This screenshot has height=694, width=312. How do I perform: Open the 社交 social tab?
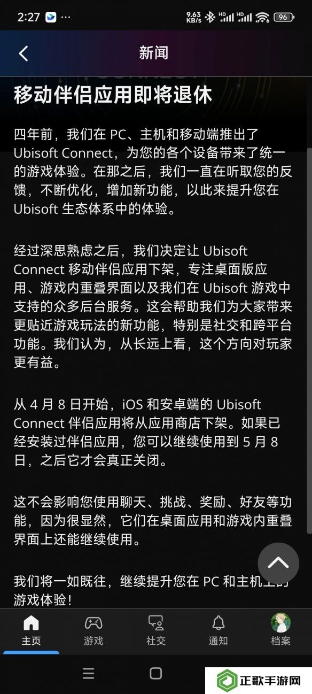pos(155,631)
